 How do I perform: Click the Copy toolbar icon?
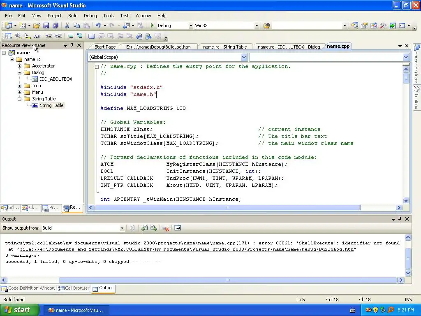pos(76,26)
